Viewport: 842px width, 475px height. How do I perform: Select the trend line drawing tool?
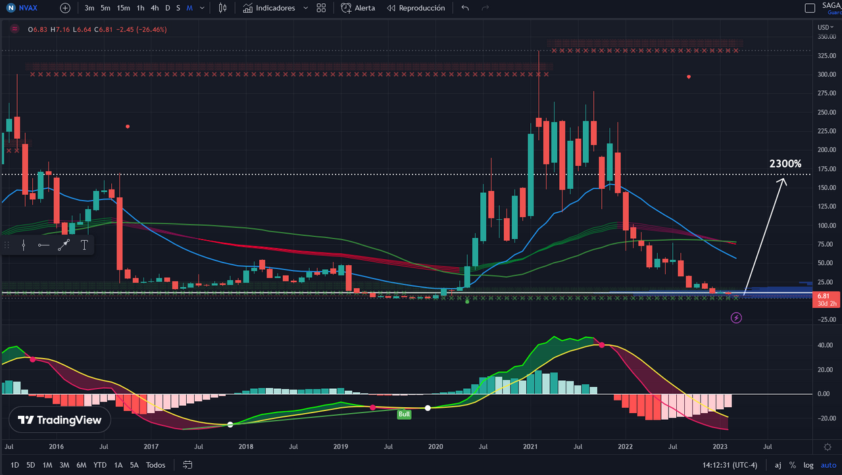point(64,245)
